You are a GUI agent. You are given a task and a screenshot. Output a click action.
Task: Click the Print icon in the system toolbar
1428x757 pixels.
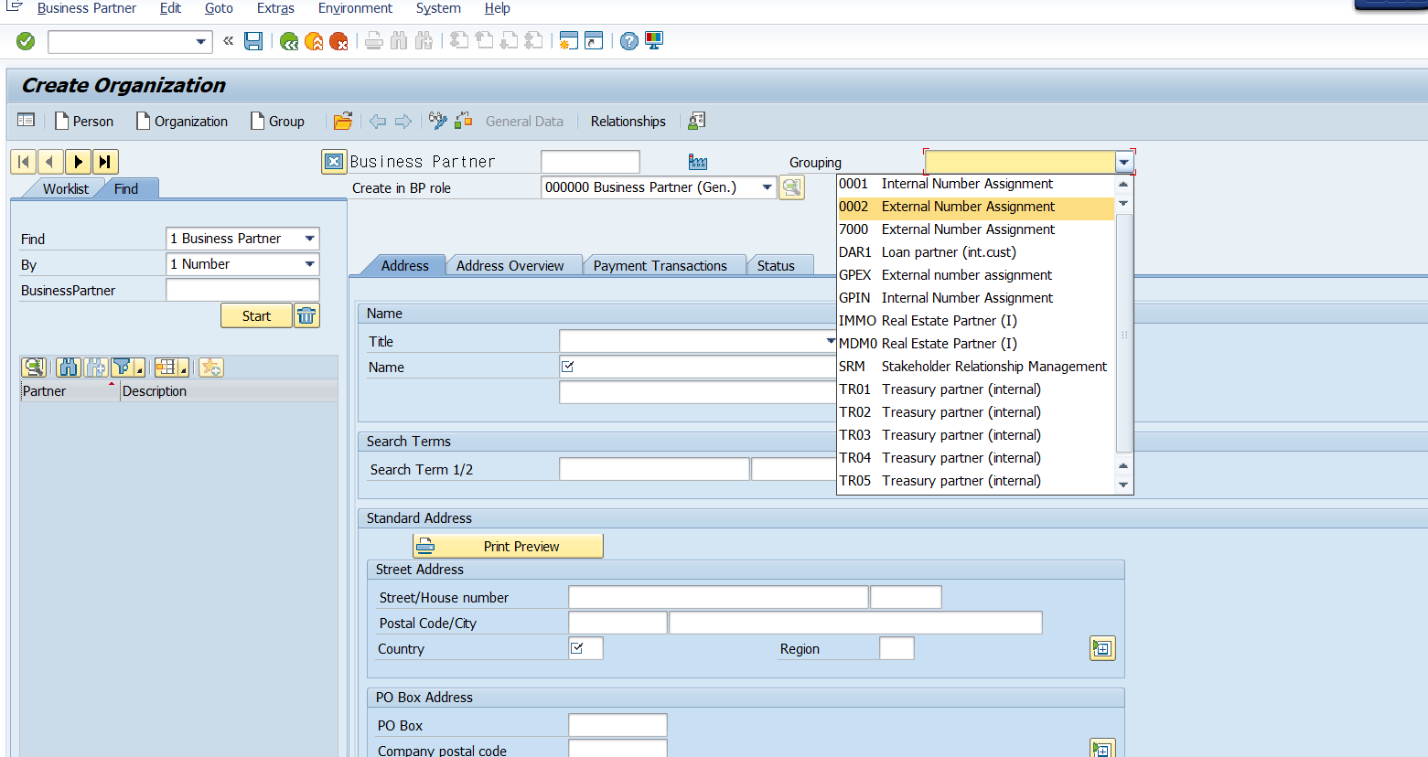[x=374, y=41]
